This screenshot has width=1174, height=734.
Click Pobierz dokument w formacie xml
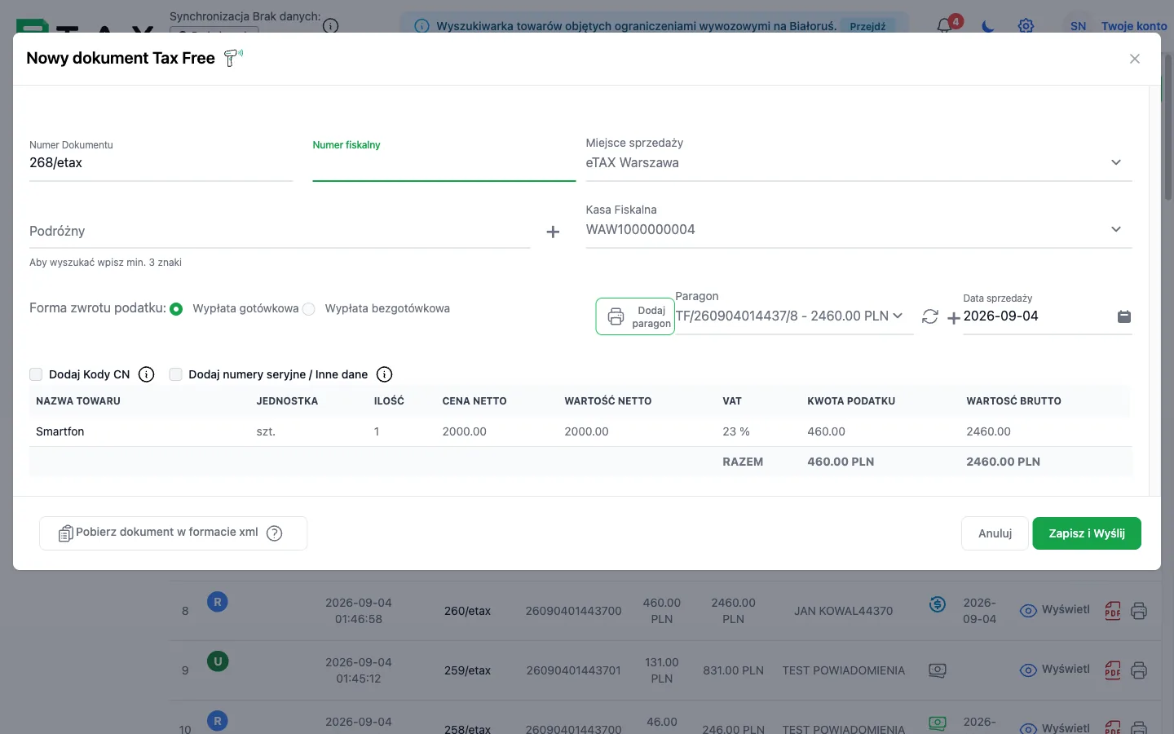click(173, 533)
